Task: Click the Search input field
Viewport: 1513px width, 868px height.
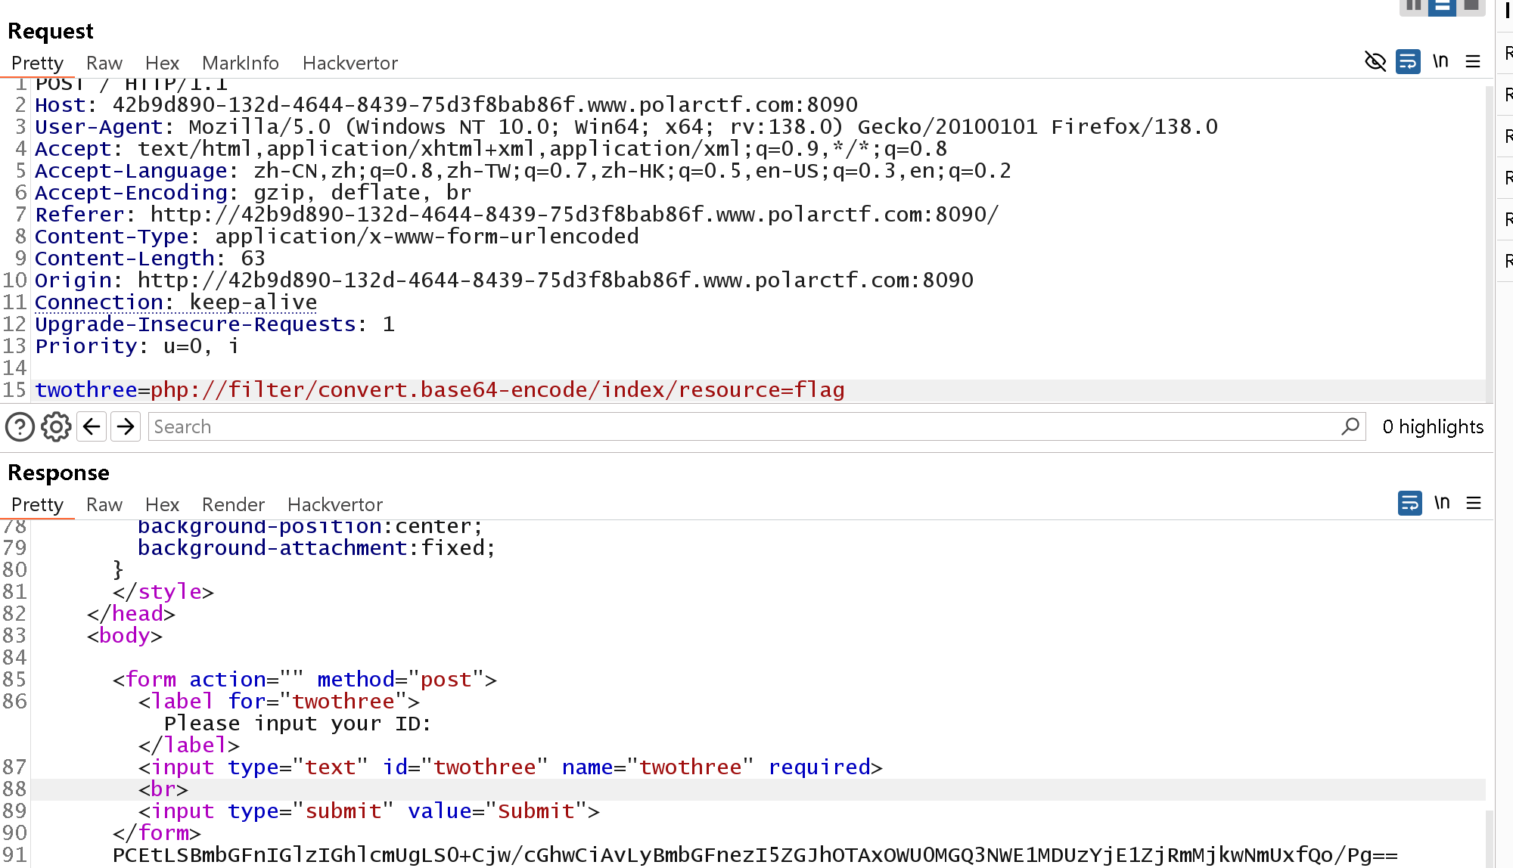Action: tap(741, 427)
